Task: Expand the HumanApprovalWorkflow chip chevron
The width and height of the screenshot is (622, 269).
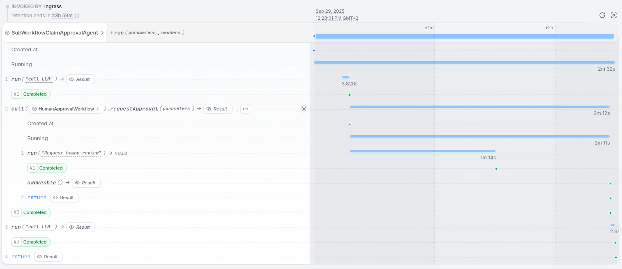Action: pos(98,109)
